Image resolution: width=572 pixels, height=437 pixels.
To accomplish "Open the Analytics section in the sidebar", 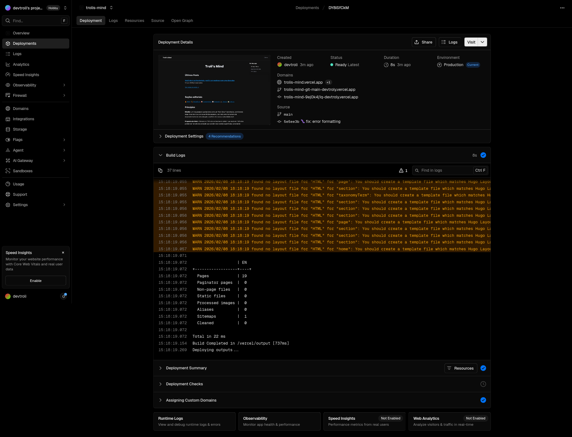I will click(21, 64).
